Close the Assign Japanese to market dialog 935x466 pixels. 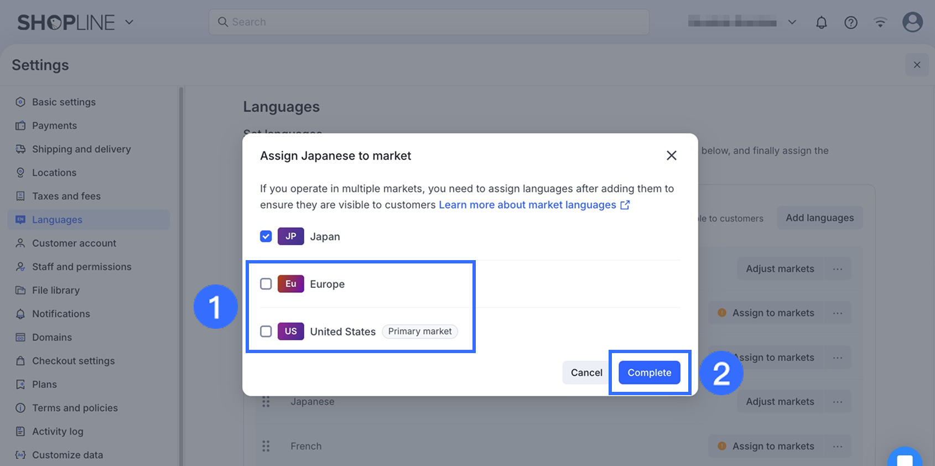pos(672,156)
